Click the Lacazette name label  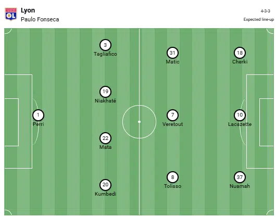240,124
